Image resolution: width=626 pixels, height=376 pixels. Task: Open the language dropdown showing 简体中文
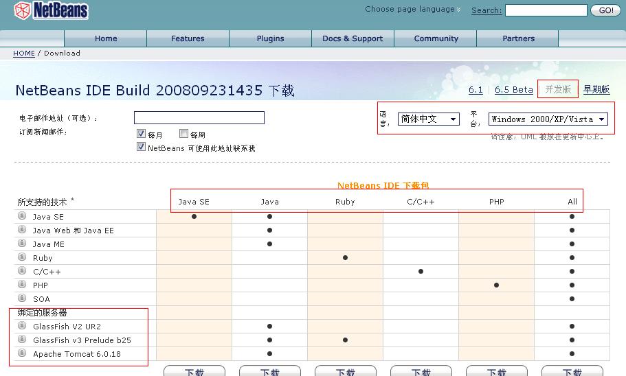pos(428,119)
